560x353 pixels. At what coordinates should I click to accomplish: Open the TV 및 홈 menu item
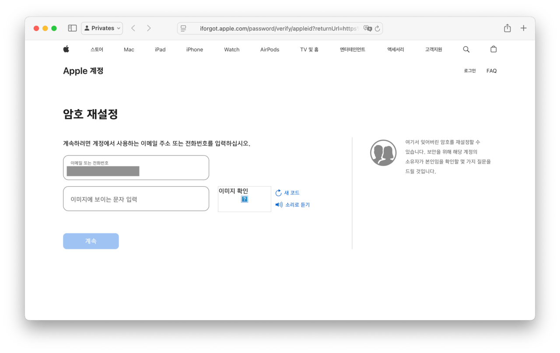click(x=309, y=49)
